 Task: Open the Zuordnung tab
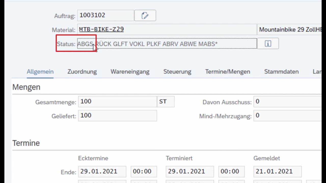click(82, 72)
